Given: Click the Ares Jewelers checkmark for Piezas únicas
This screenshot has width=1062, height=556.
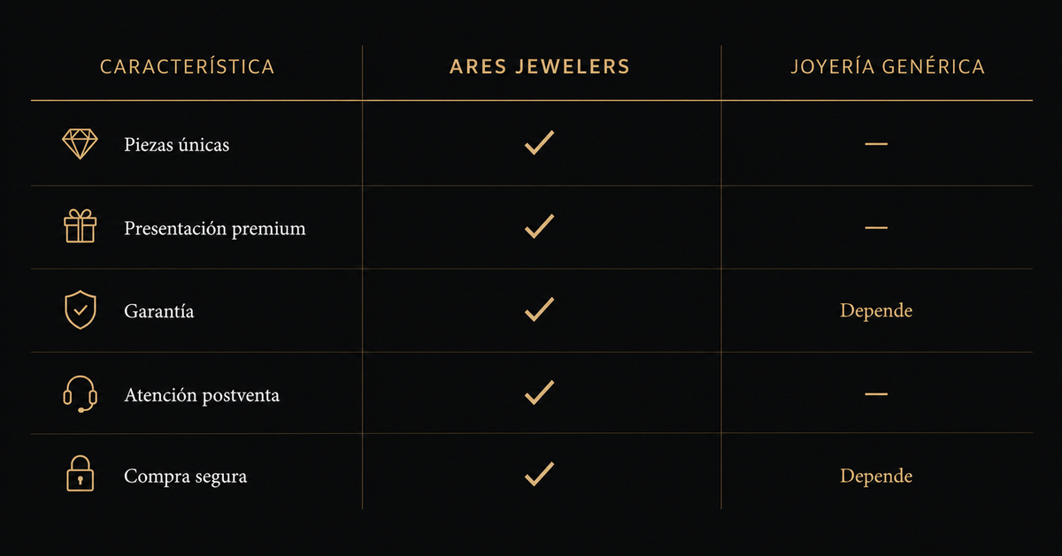Looking at the screenshot, I should [539, 142].
